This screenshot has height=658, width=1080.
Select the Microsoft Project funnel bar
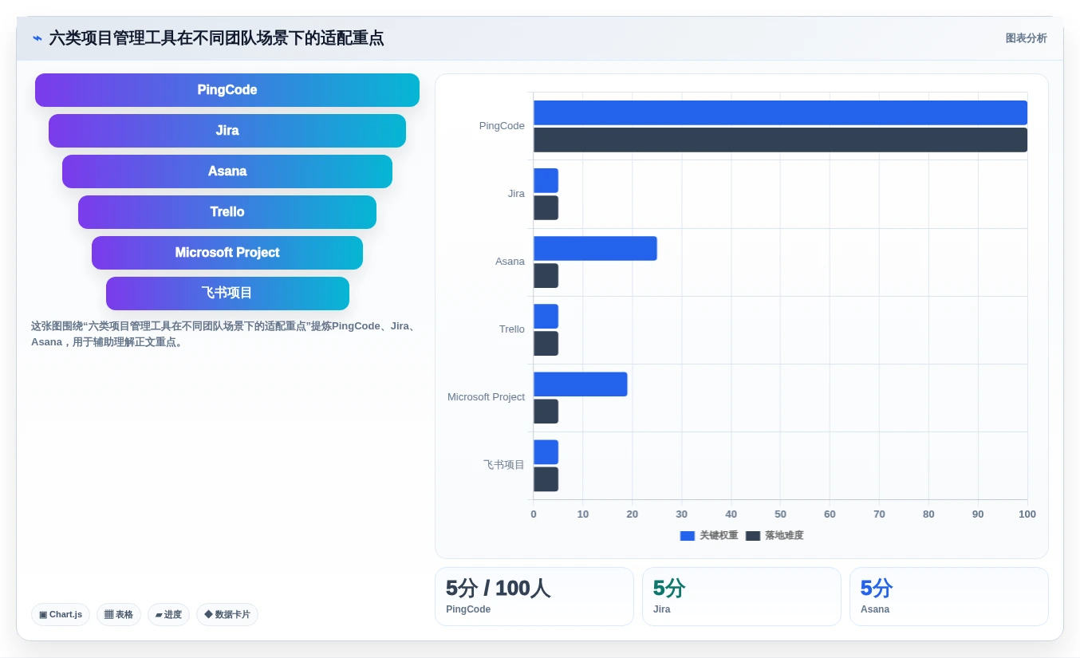point(227,253)
